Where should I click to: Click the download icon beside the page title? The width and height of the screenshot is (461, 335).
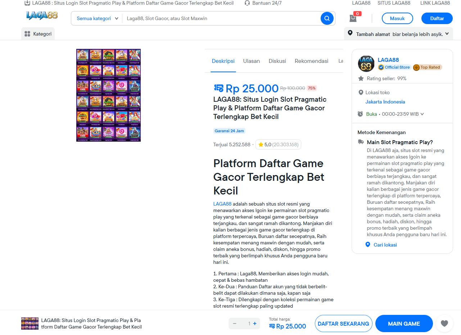coord(27,3)
